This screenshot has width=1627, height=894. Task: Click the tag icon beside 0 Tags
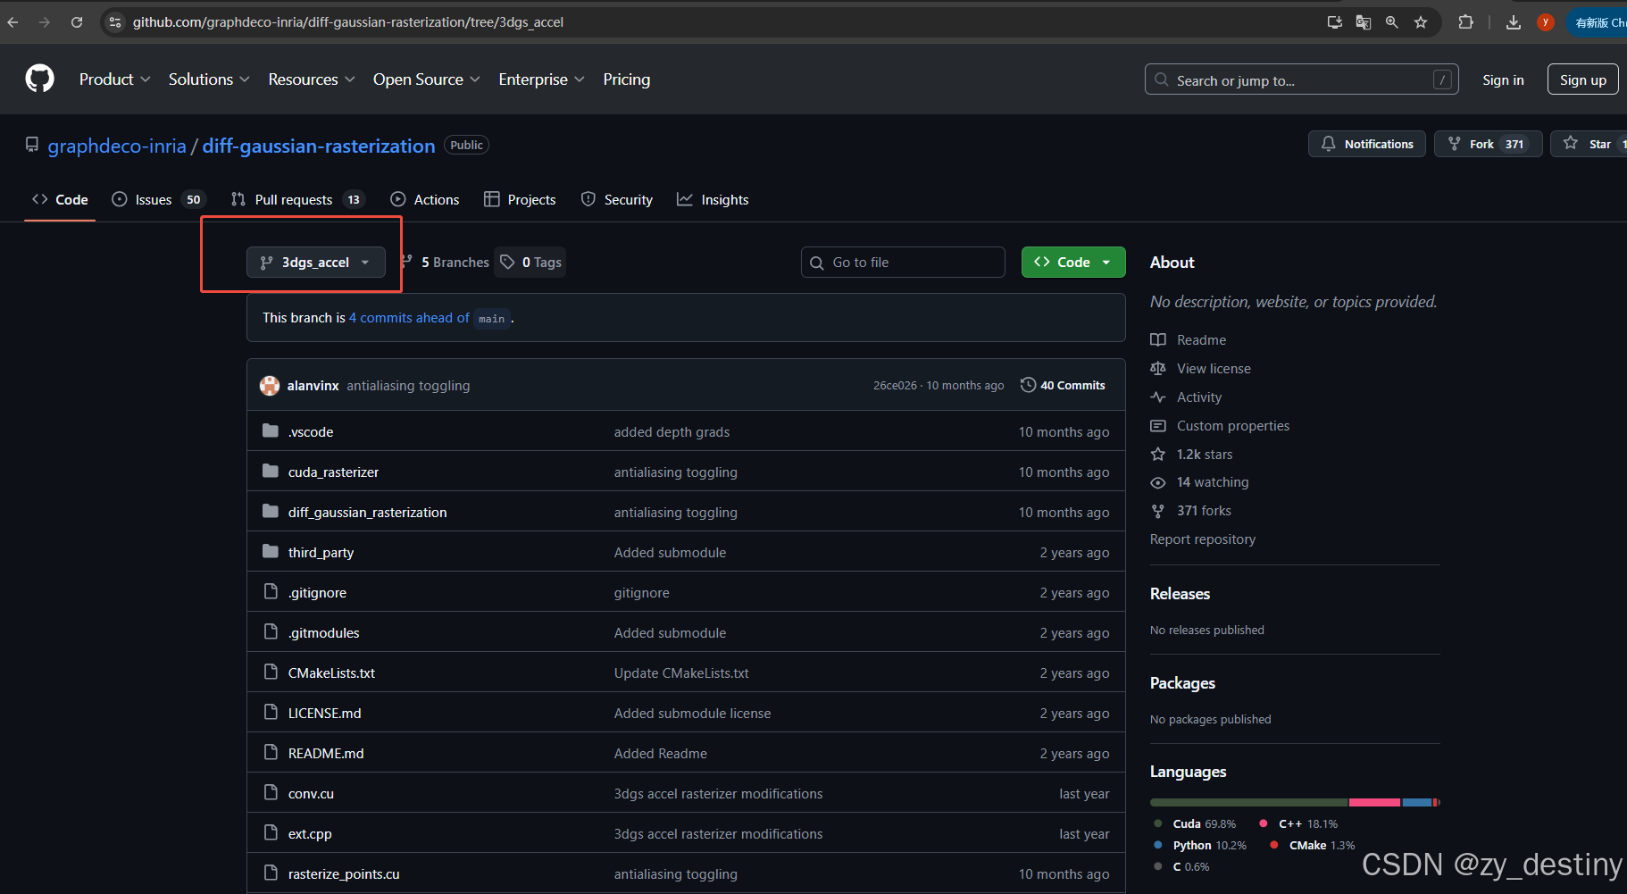pyautogui.click(x=507, y=262)
